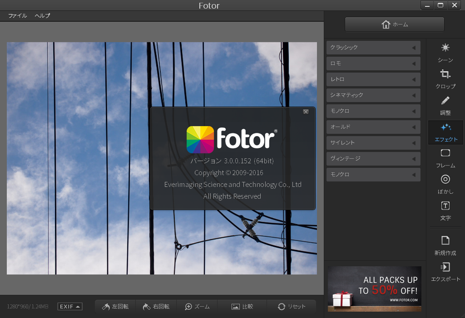Rotate the image left with 左回転

click(x=115, y=306)
